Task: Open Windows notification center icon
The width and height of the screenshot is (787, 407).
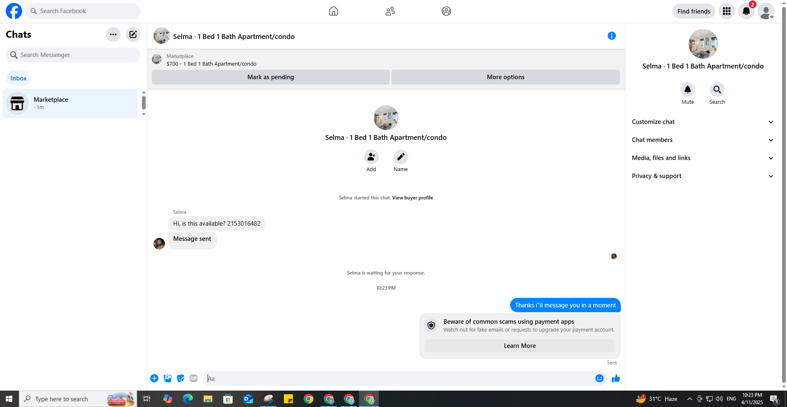Action: [775, 399]
